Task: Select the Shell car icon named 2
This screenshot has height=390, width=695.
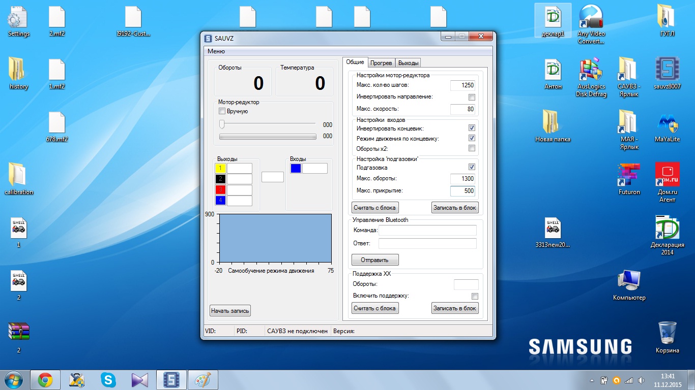Action: tap(19, 285)
